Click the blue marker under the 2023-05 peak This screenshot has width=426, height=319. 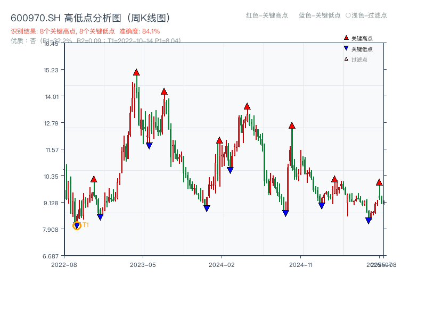(x=150, y=145)
